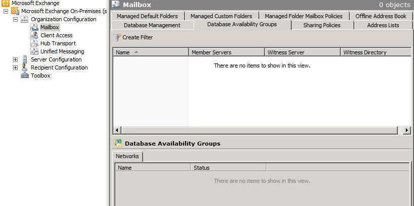Click the Hub Transport node icon
Image resolution: width=414 pixels, height=206 pixels.
34,43
